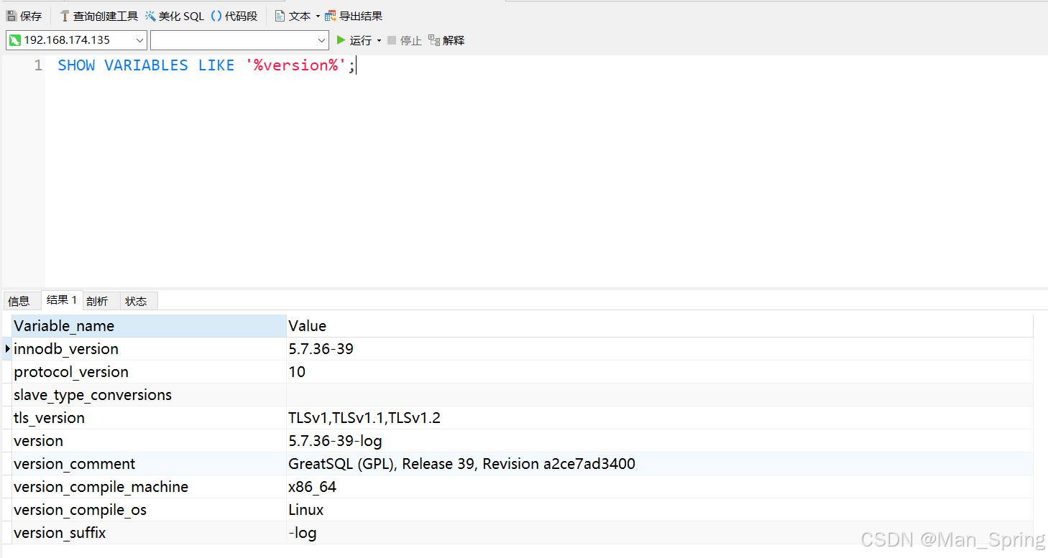This screenshot has width=1048, height=558.
Task: Click the 解释 explain icon
Action: 446,40
